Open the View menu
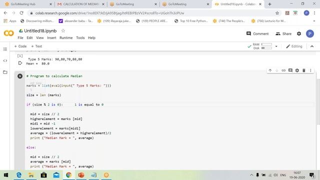The image size is (320, 180). [40, 38]
